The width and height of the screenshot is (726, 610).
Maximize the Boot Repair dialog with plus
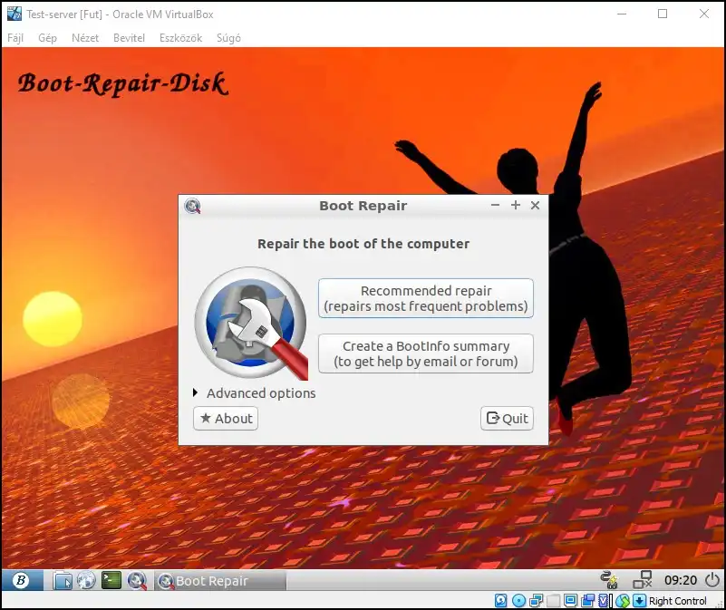click(x=516, y=205)
